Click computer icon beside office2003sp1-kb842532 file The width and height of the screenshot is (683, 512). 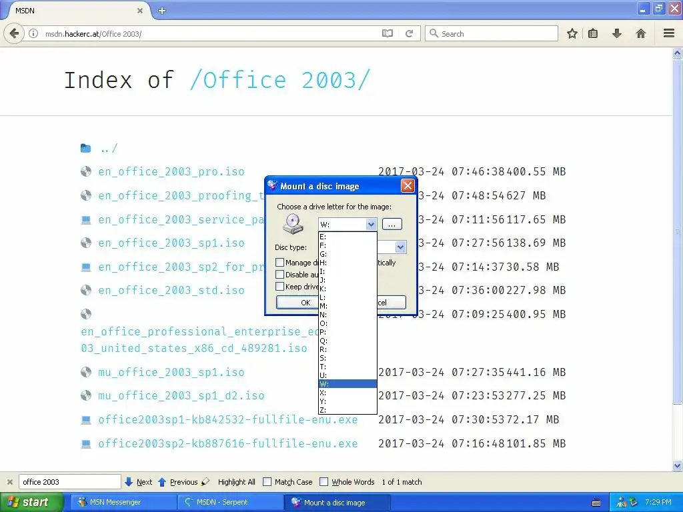(86, 420)
